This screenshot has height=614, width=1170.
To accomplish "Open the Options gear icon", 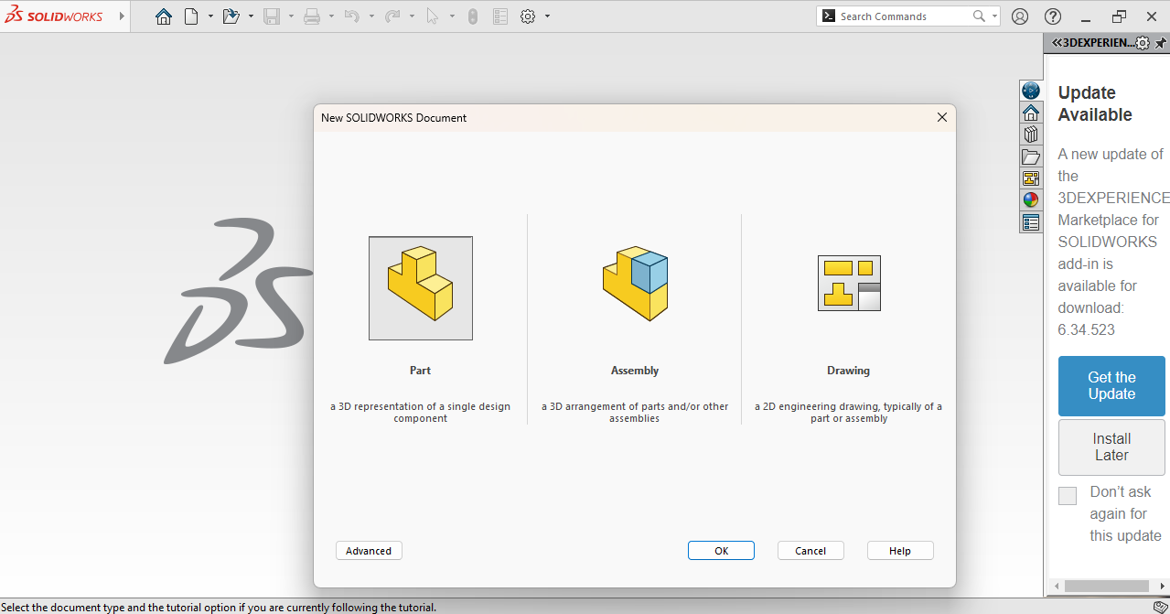I will 528,16.
